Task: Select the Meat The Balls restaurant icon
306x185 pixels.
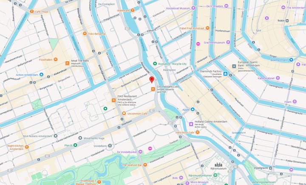Action: pyautogui.click(x=67, y=63)
